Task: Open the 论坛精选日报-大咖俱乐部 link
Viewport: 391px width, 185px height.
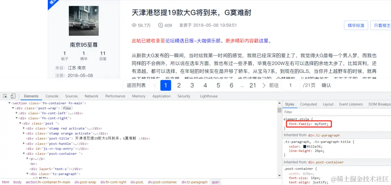Action: coord(193,41)
